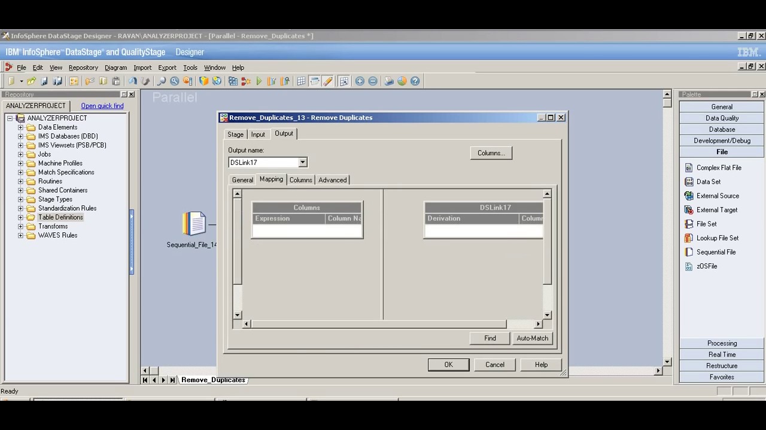Click the Save All multiple disks icon

click(x=57, y=81)
